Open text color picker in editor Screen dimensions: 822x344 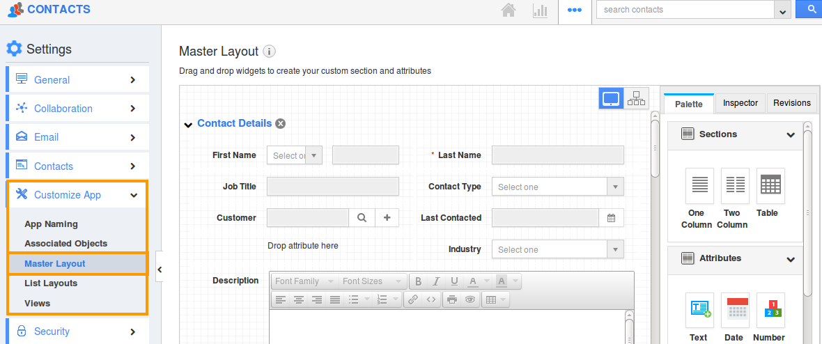click(473, 281)
